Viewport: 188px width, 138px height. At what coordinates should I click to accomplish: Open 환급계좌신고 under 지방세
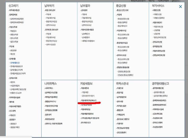pyautogui.click(x=122, y=26)
